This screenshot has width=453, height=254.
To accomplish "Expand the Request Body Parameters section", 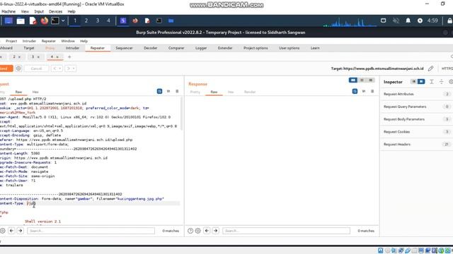I will (x=416, y=119).
